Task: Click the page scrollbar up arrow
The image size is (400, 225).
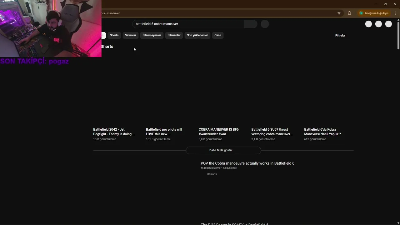Action: (x=398, y=20)
